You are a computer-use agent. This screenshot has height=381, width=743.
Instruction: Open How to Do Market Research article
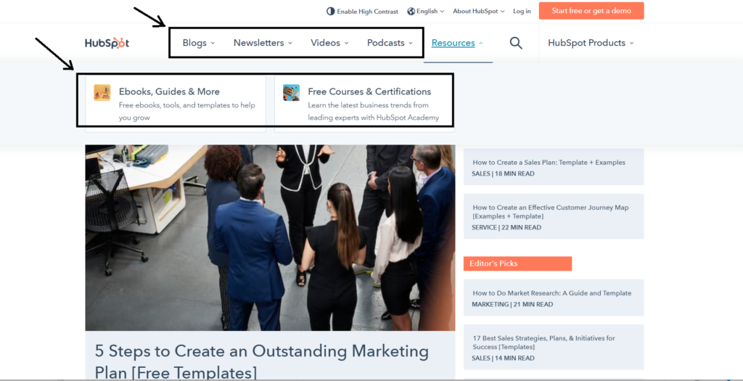coord(554,298)
